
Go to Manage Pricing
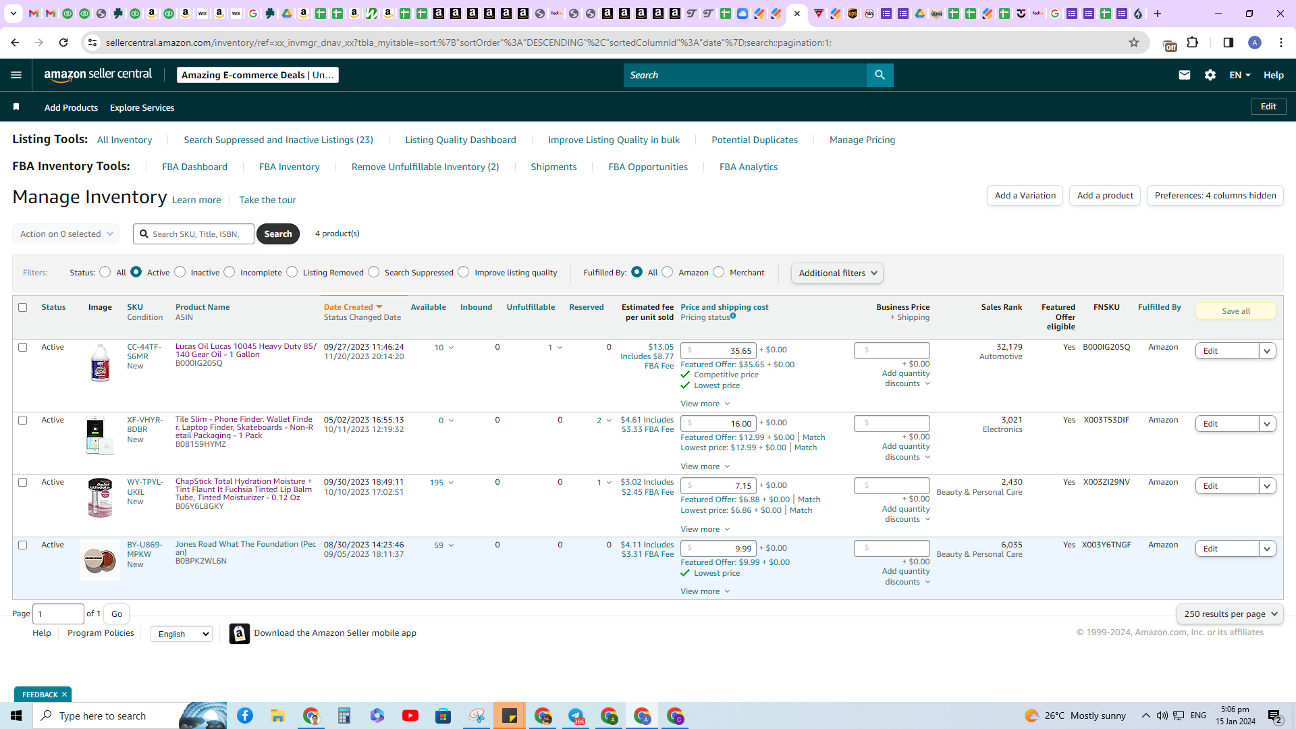(x=862, y=140)
